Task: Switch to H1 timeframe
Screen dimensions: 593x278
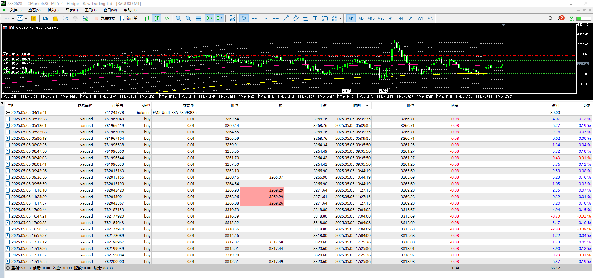Action: tap(391, 19)
